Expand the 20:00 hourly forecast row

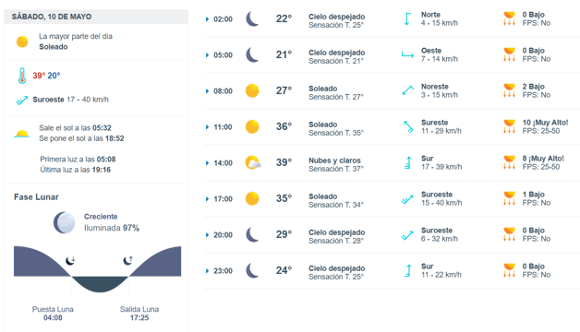(393, 235)
